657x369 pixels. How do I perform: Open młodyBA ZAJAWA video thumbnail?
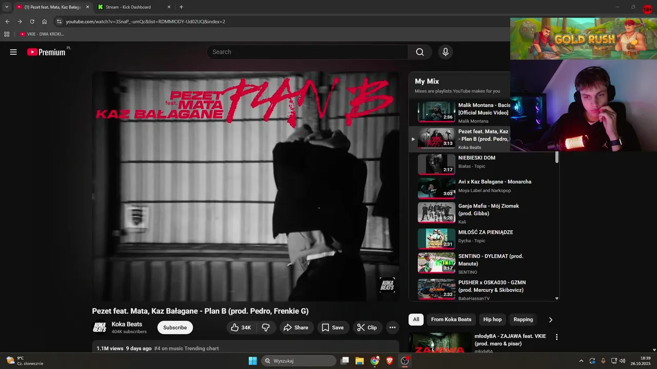click(x=440, y=343)
